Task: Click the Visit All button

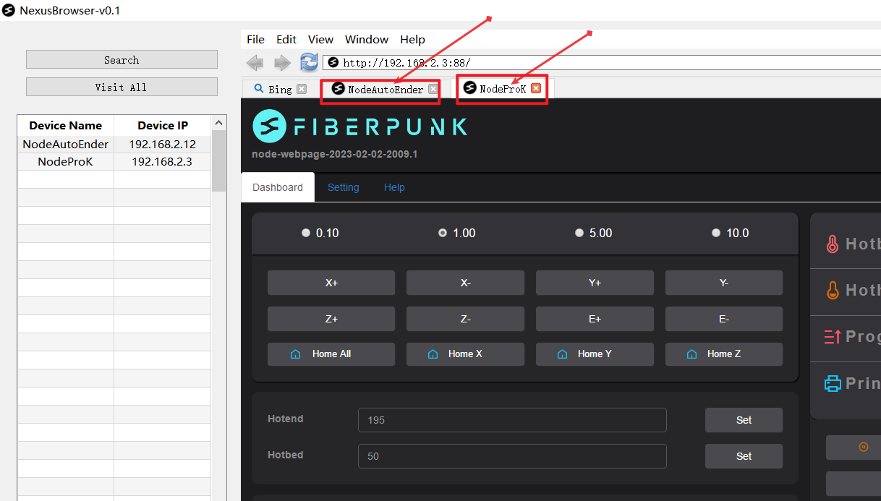Action: 122,87
